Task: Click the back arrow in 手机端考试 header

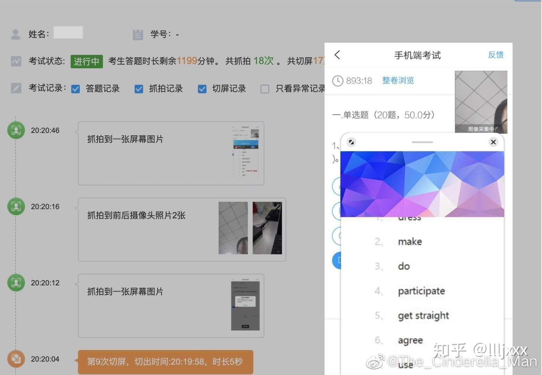Action: tap(337, 55)
